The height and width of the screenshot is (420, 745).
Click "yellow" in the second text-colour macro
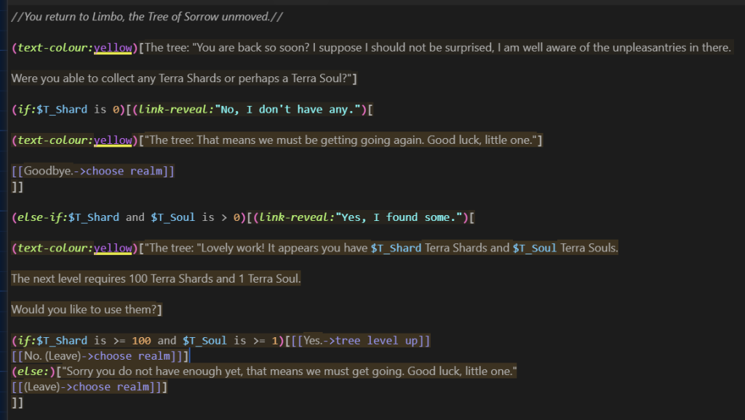point(113,140)
